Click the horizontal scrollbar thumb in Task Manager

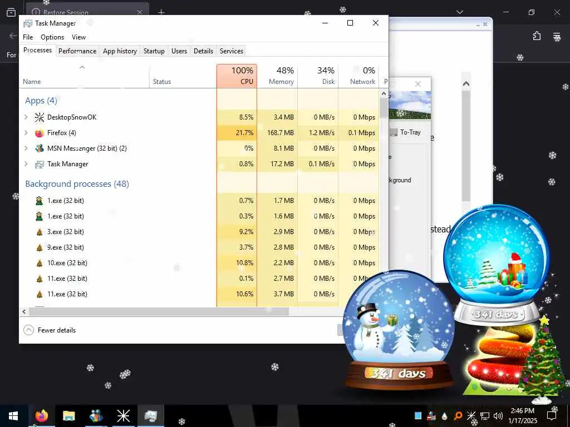[x=159, y=311]
